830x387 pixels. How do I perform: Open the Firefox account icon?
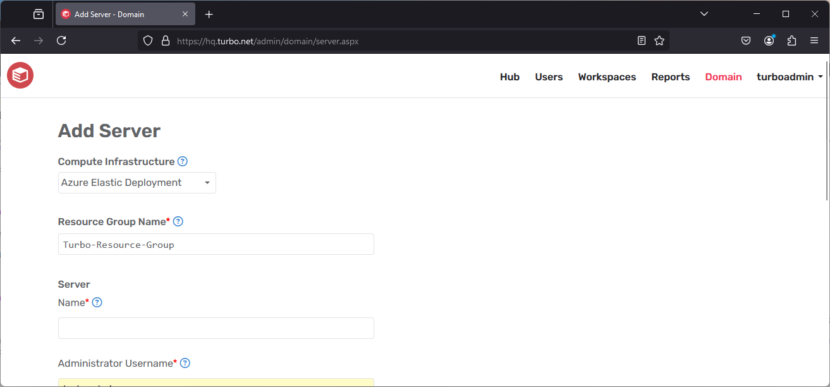pos(769,40)
